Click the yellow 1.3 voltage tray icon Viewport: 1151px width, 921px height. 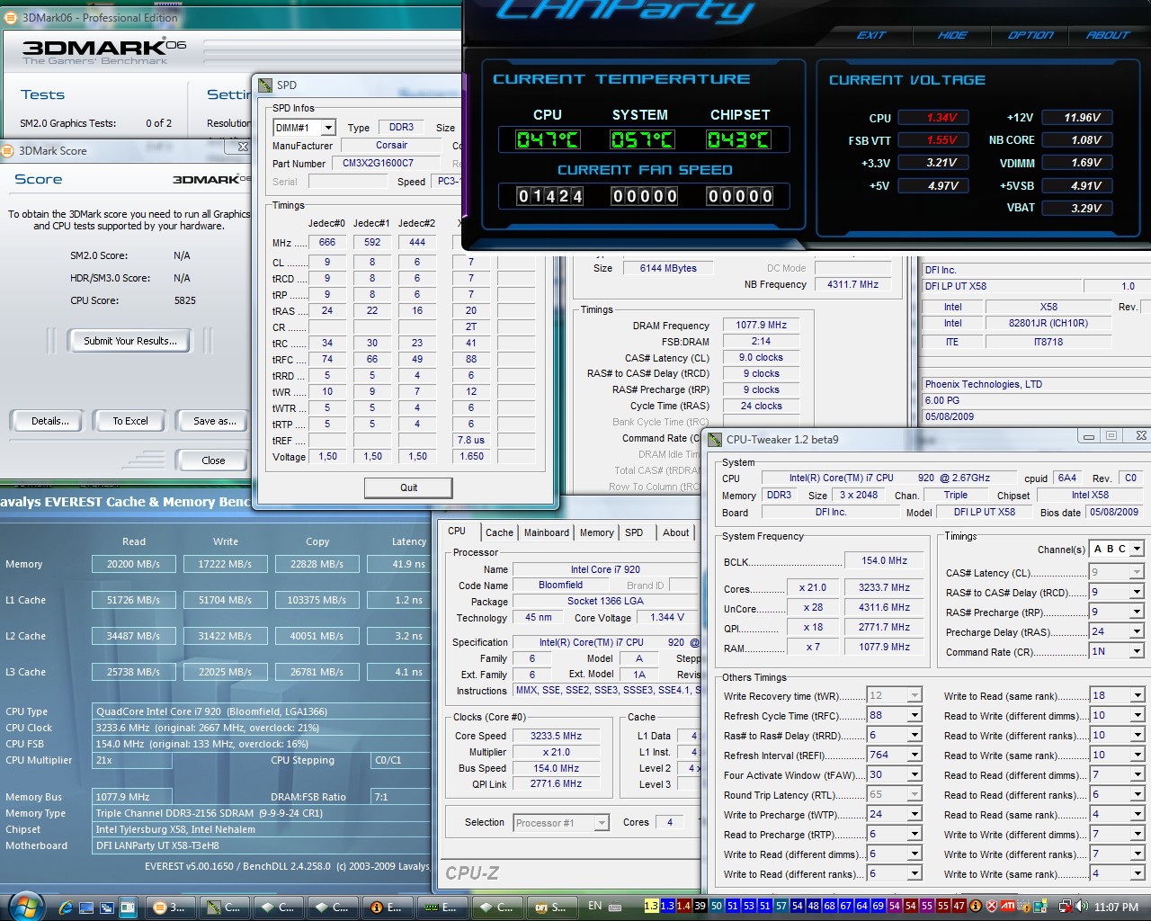(x=652, y=906)
